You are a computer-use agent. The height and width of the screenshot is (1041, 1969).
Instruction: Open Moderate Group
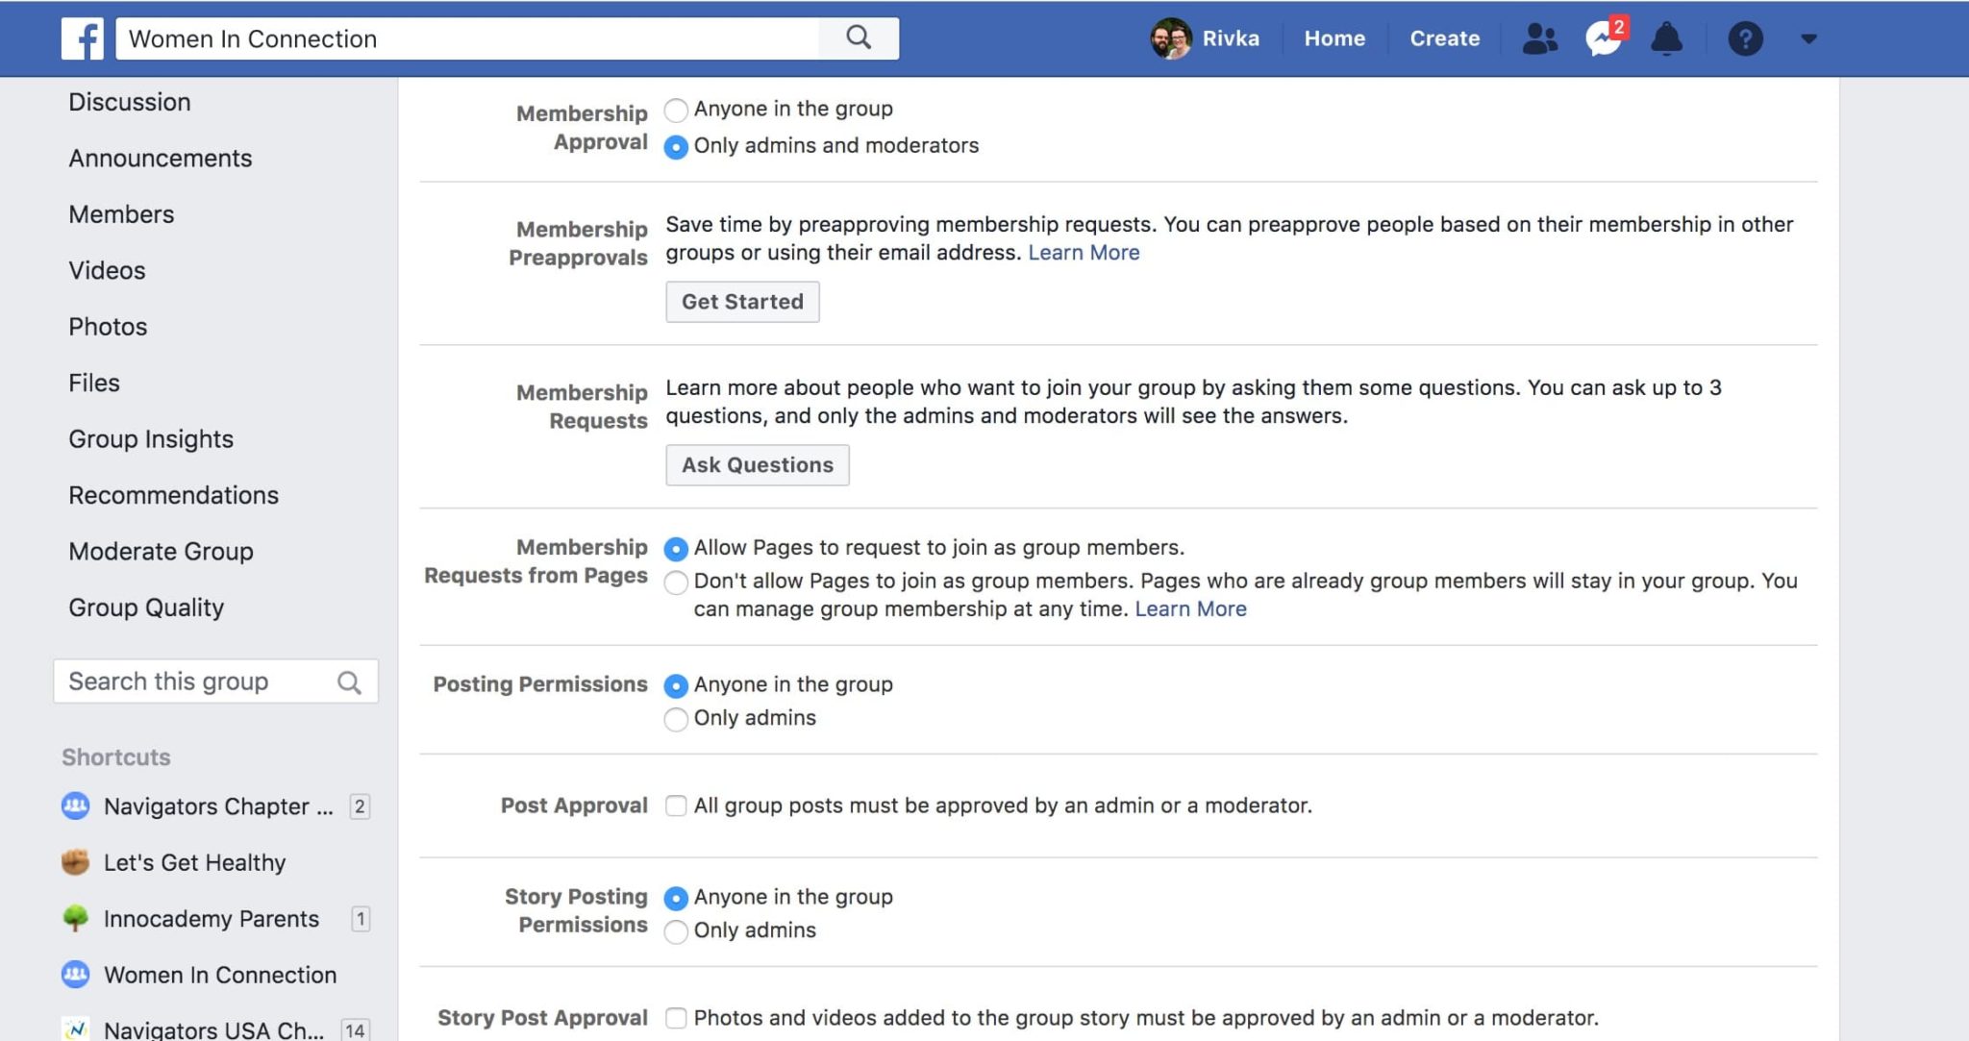point(161,552)
